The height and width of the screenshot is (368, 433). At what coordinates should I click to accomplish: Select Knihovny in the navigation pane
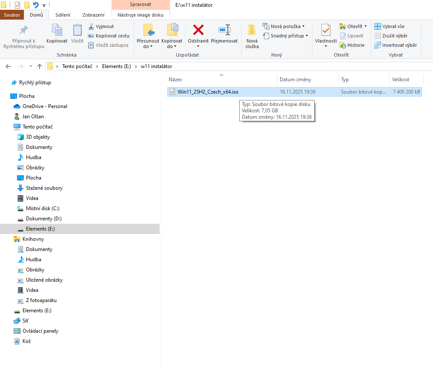[29, 239]
